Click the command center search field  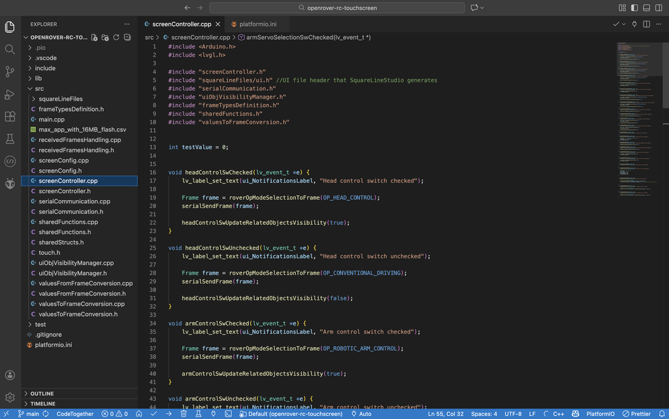pyautogui.click(x=337, y=8)
